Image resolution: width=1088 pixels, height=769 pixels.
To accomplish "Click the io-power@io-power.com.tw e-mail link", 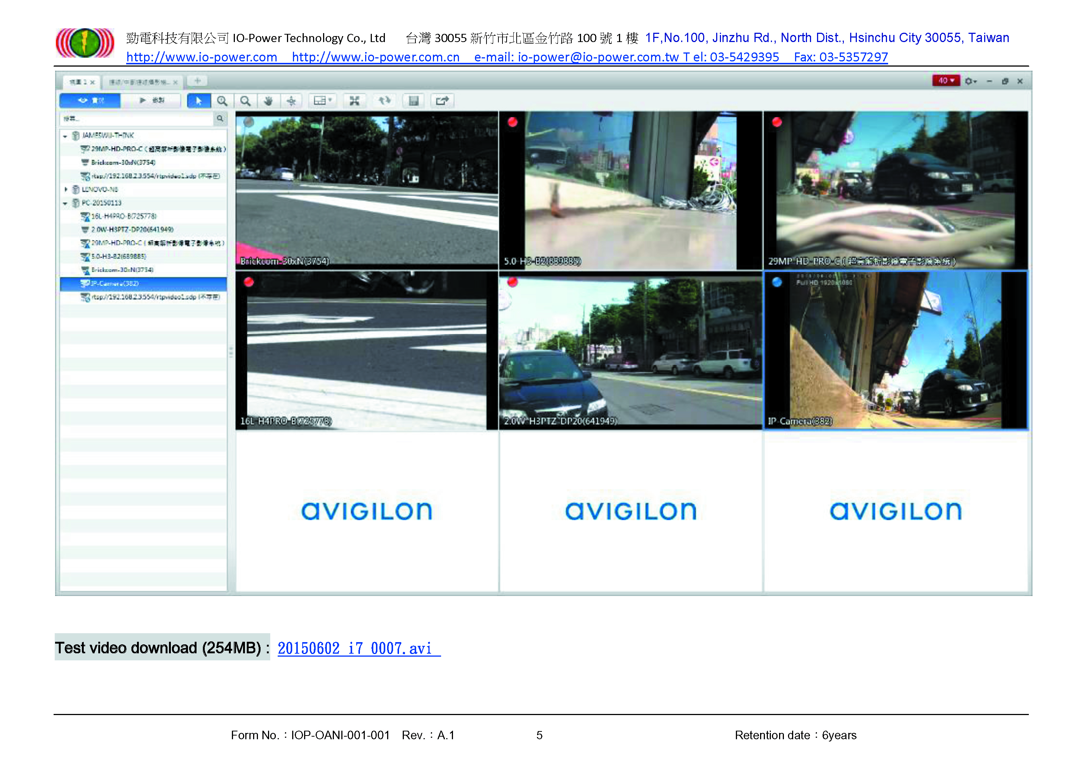I will click(x=598, y=57).
